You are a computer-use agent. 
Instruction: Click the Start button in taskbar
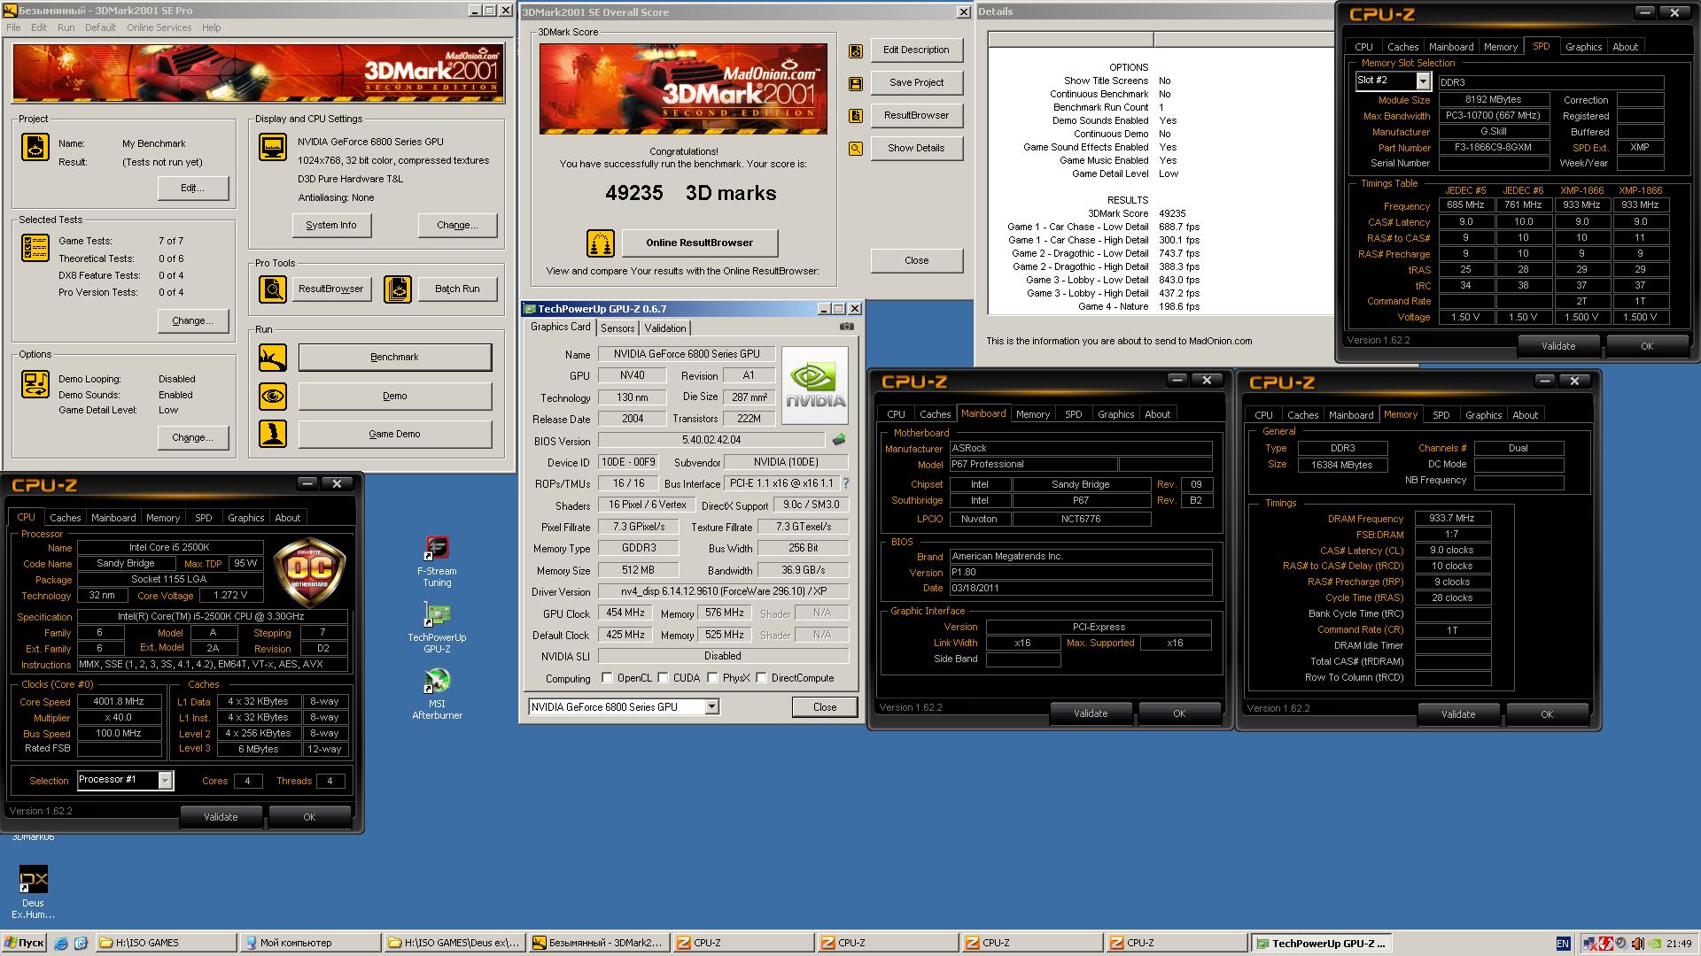(x=24, y=943)
